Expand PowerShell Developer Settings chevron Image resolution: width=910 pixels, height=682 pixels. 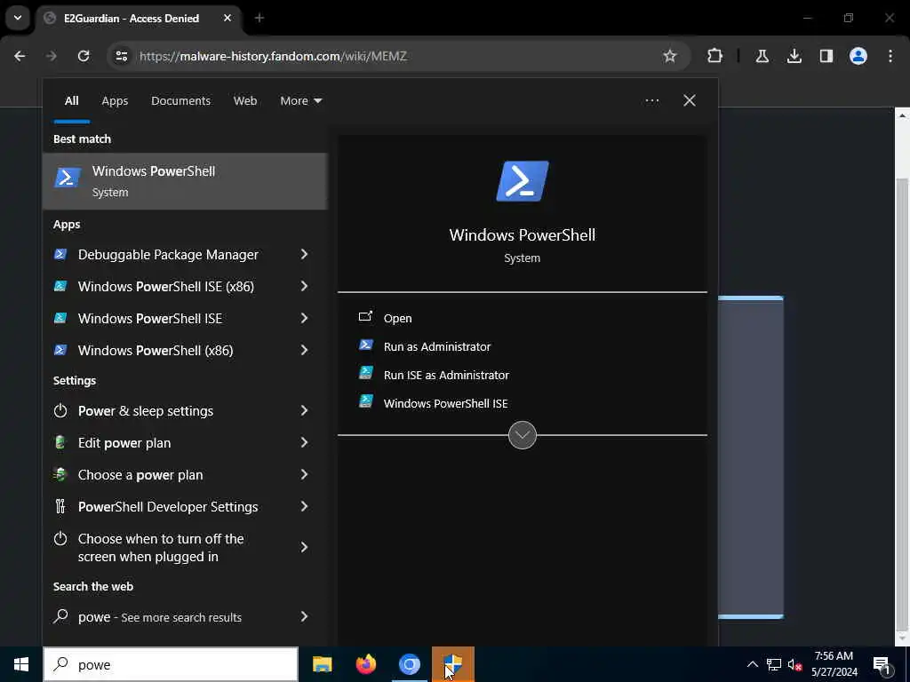click(x=304, y=506)
